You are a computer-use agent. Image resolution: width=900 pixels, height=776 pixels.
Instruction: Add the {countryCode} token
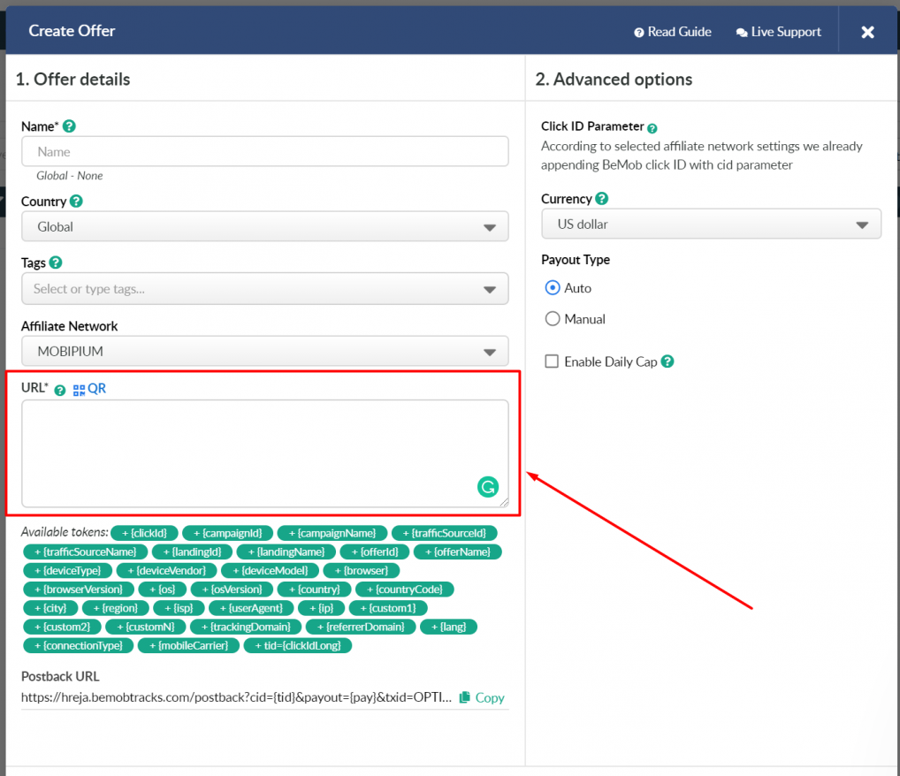[405, 590]
